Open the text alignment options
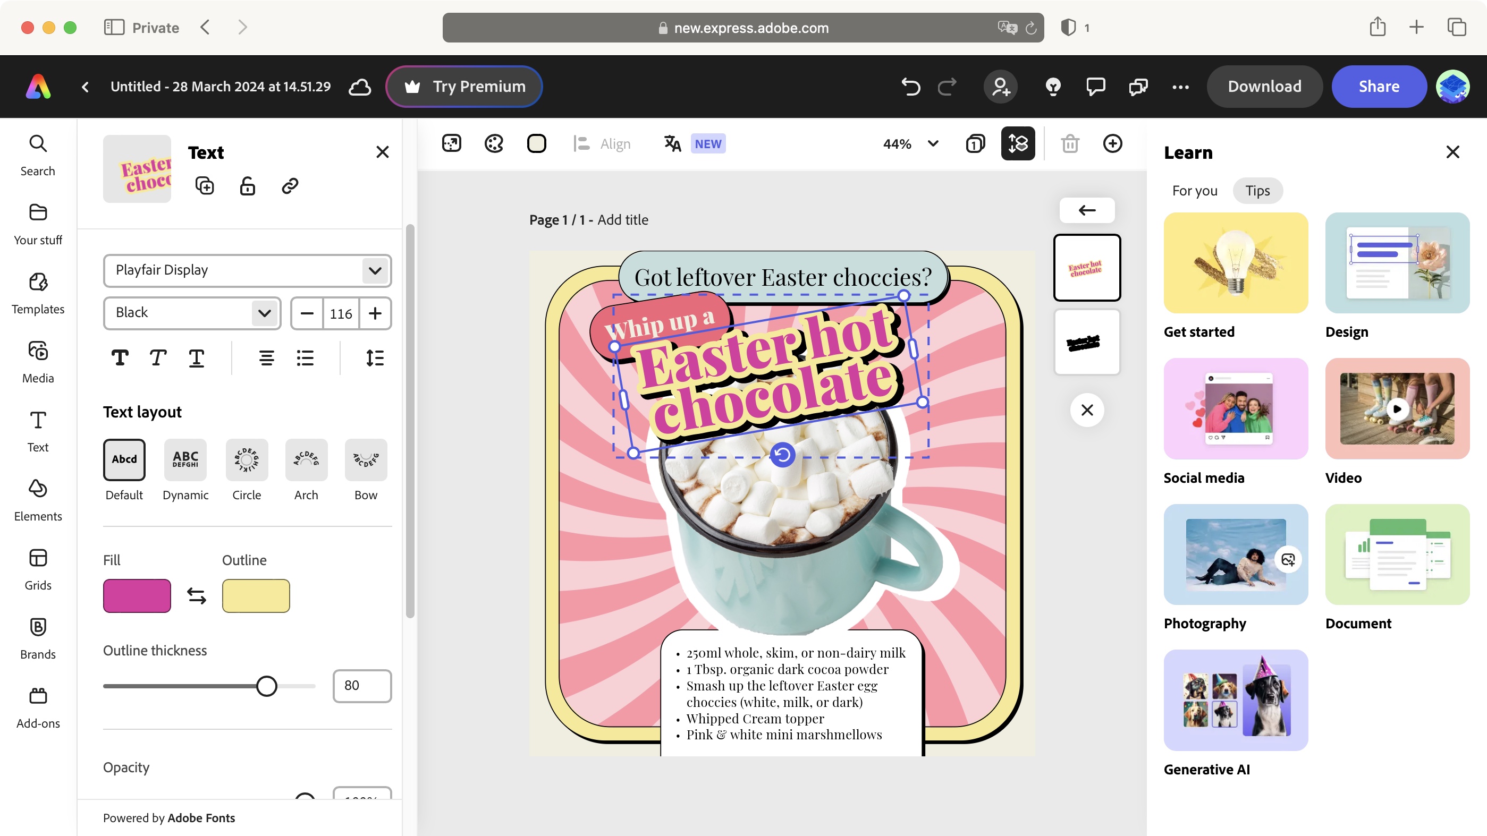The height and width of the screenshot is (836, 1487). pos(266,357)
